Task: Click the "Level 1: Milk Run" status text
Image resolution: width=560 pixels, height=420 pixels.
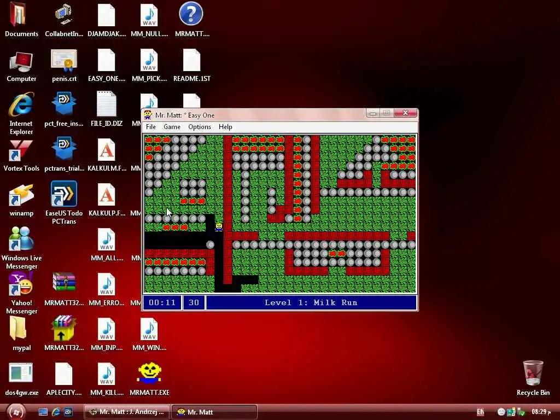Action: (x=311, y=302)
